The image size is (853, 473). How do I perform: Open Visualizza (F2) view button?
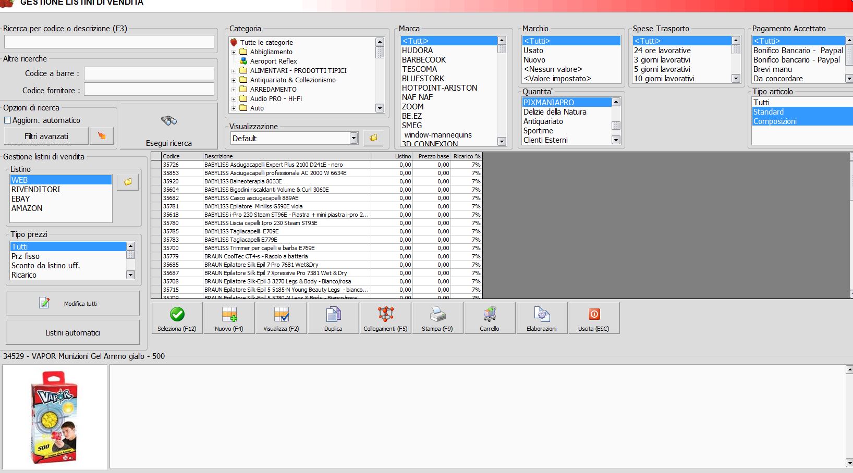point(281,318)
